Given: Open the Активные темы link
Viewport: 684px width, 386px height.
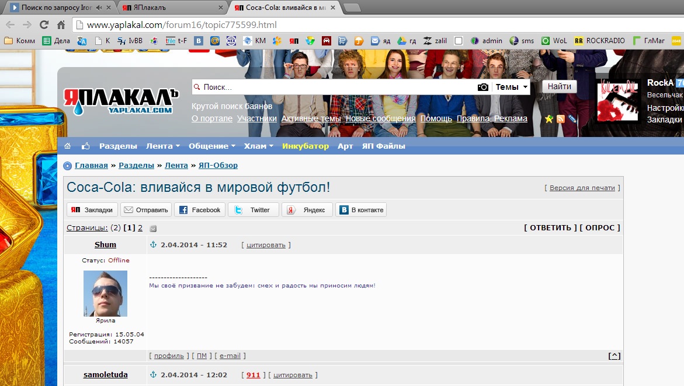Looking at the screenshot, I should pyautogui.click(x=311, y=118).
